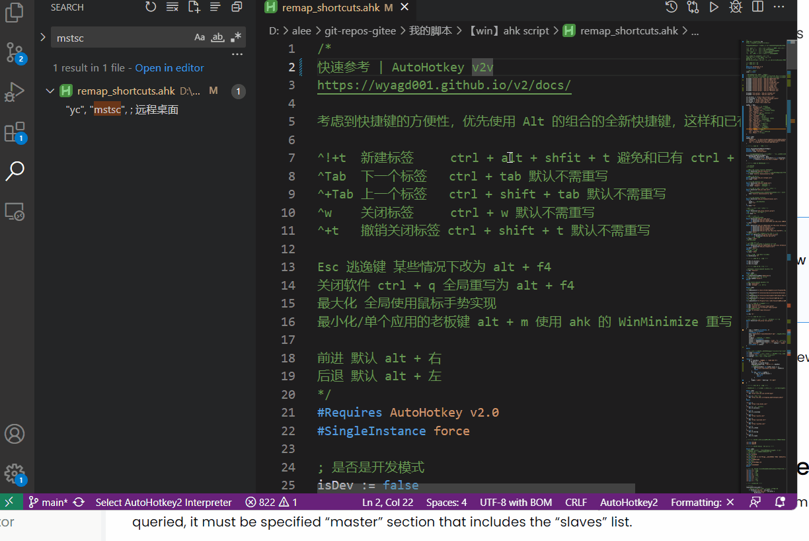Click 'AutoHotkey2' language mode

(629, 502)
